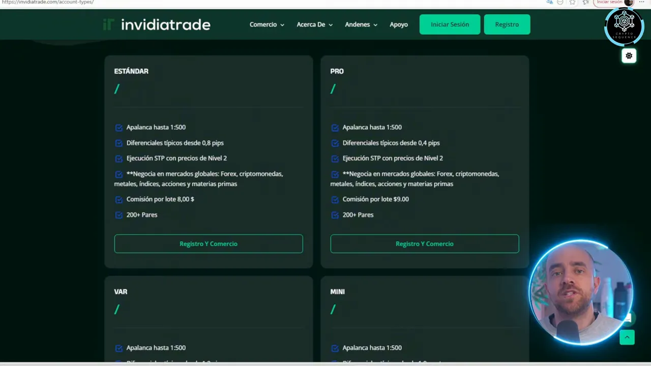Click text 'Diferenciales típicos desde 0,4 pips'
The height and width of the screenshot is (366, 651).
coord(391,143)
